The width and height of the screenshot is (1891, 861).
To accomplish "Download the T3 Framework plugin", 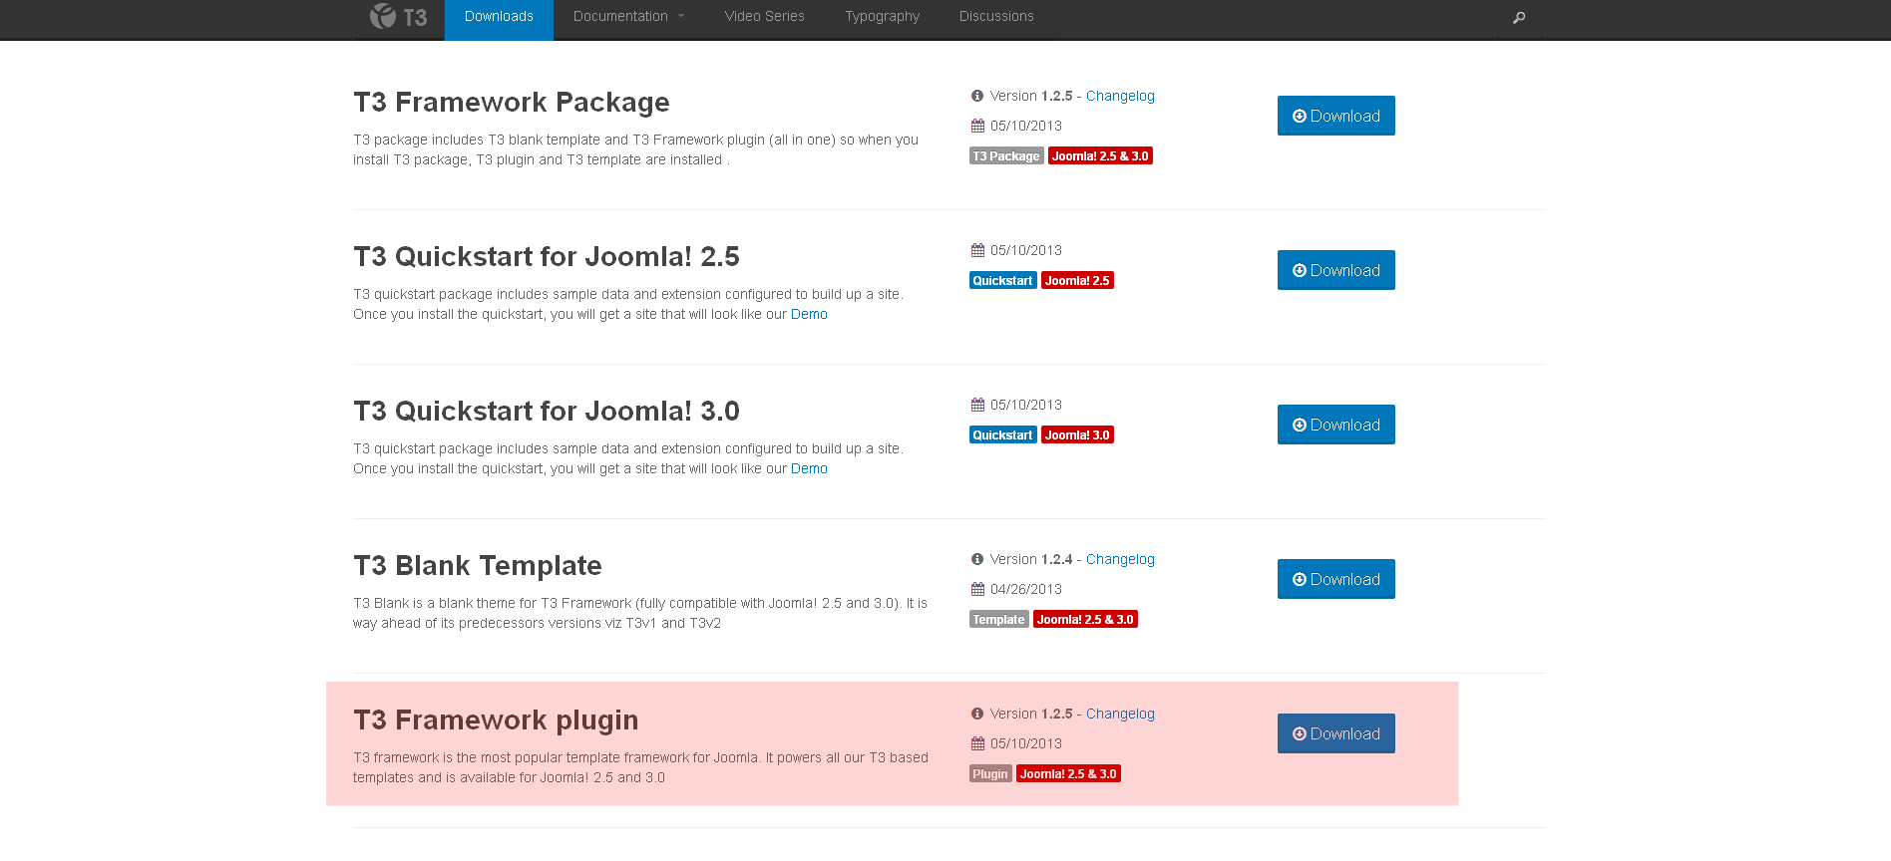I will pos(1335,734).
